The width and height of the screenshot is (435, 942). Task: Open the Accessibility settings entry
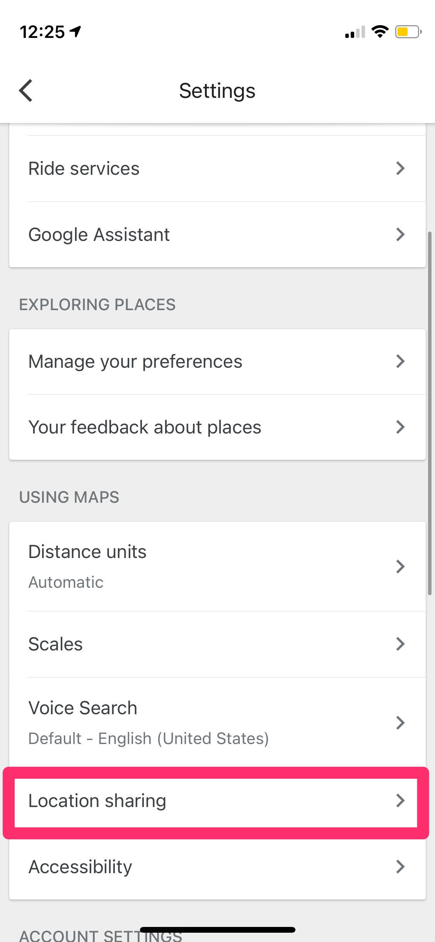[x=80, y=867]
